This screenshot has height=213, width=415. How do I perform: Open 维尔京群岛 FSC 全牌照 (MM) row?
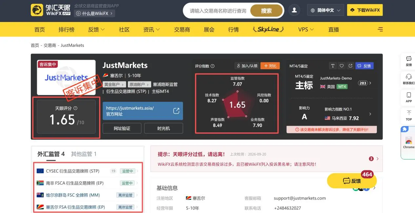coord(88,195)
